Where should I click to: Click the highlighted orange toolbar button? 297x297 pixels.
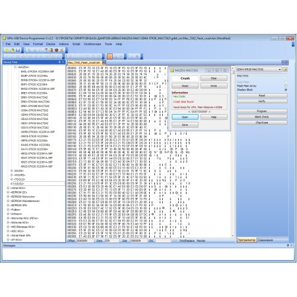coord(110,56)
